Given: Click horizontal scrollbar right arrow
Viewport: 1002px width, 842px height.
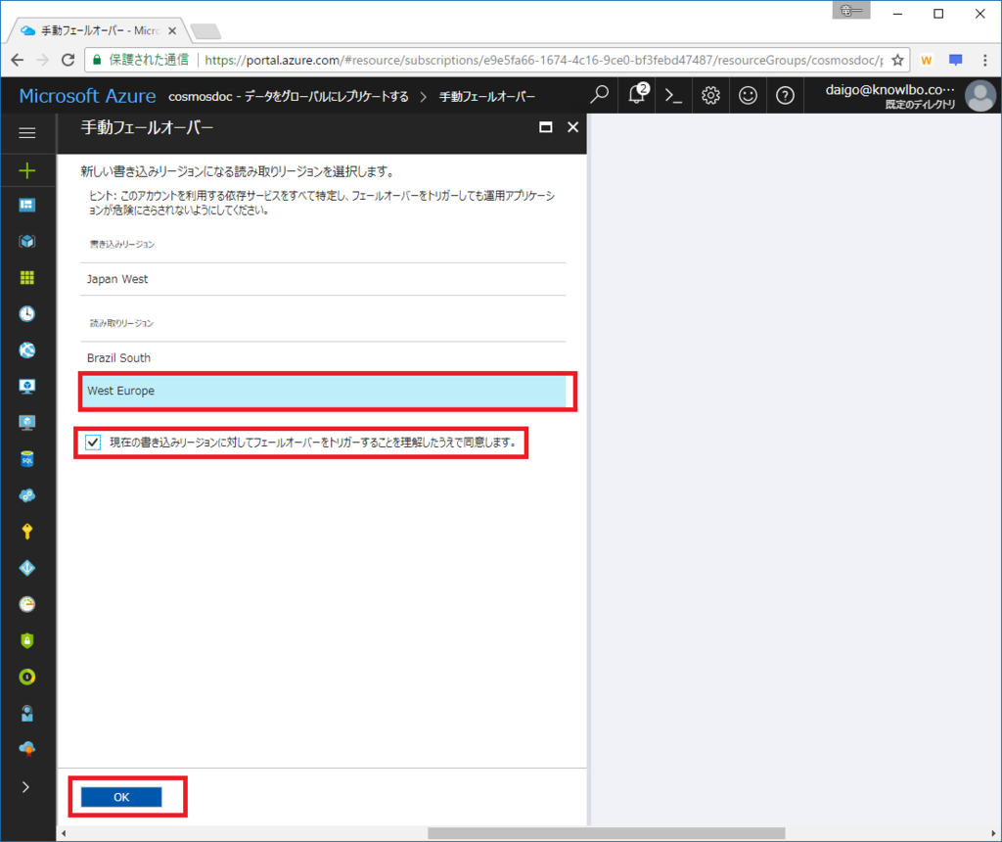Looking at the screenshot, I should click(993, 833).
